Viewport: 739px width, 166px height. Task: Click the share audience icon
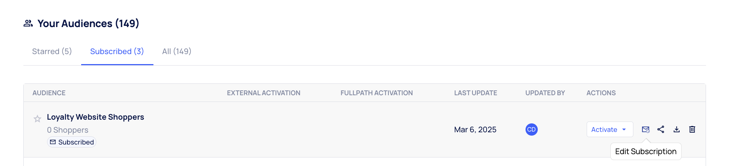coord(661,129)
